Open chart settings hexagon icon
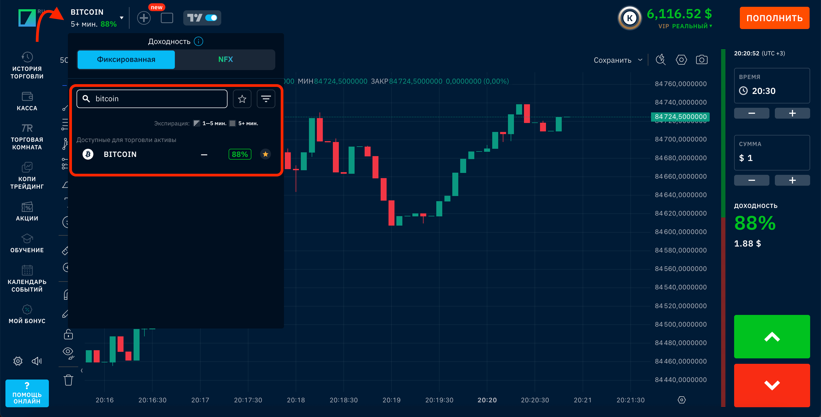 click(681, 60)
